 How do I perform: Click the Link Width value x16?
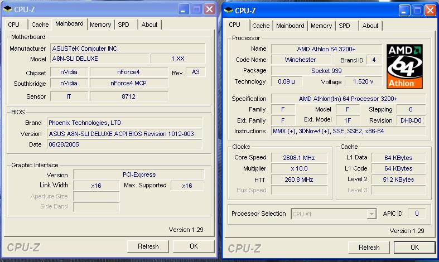(x=97, y=186)
